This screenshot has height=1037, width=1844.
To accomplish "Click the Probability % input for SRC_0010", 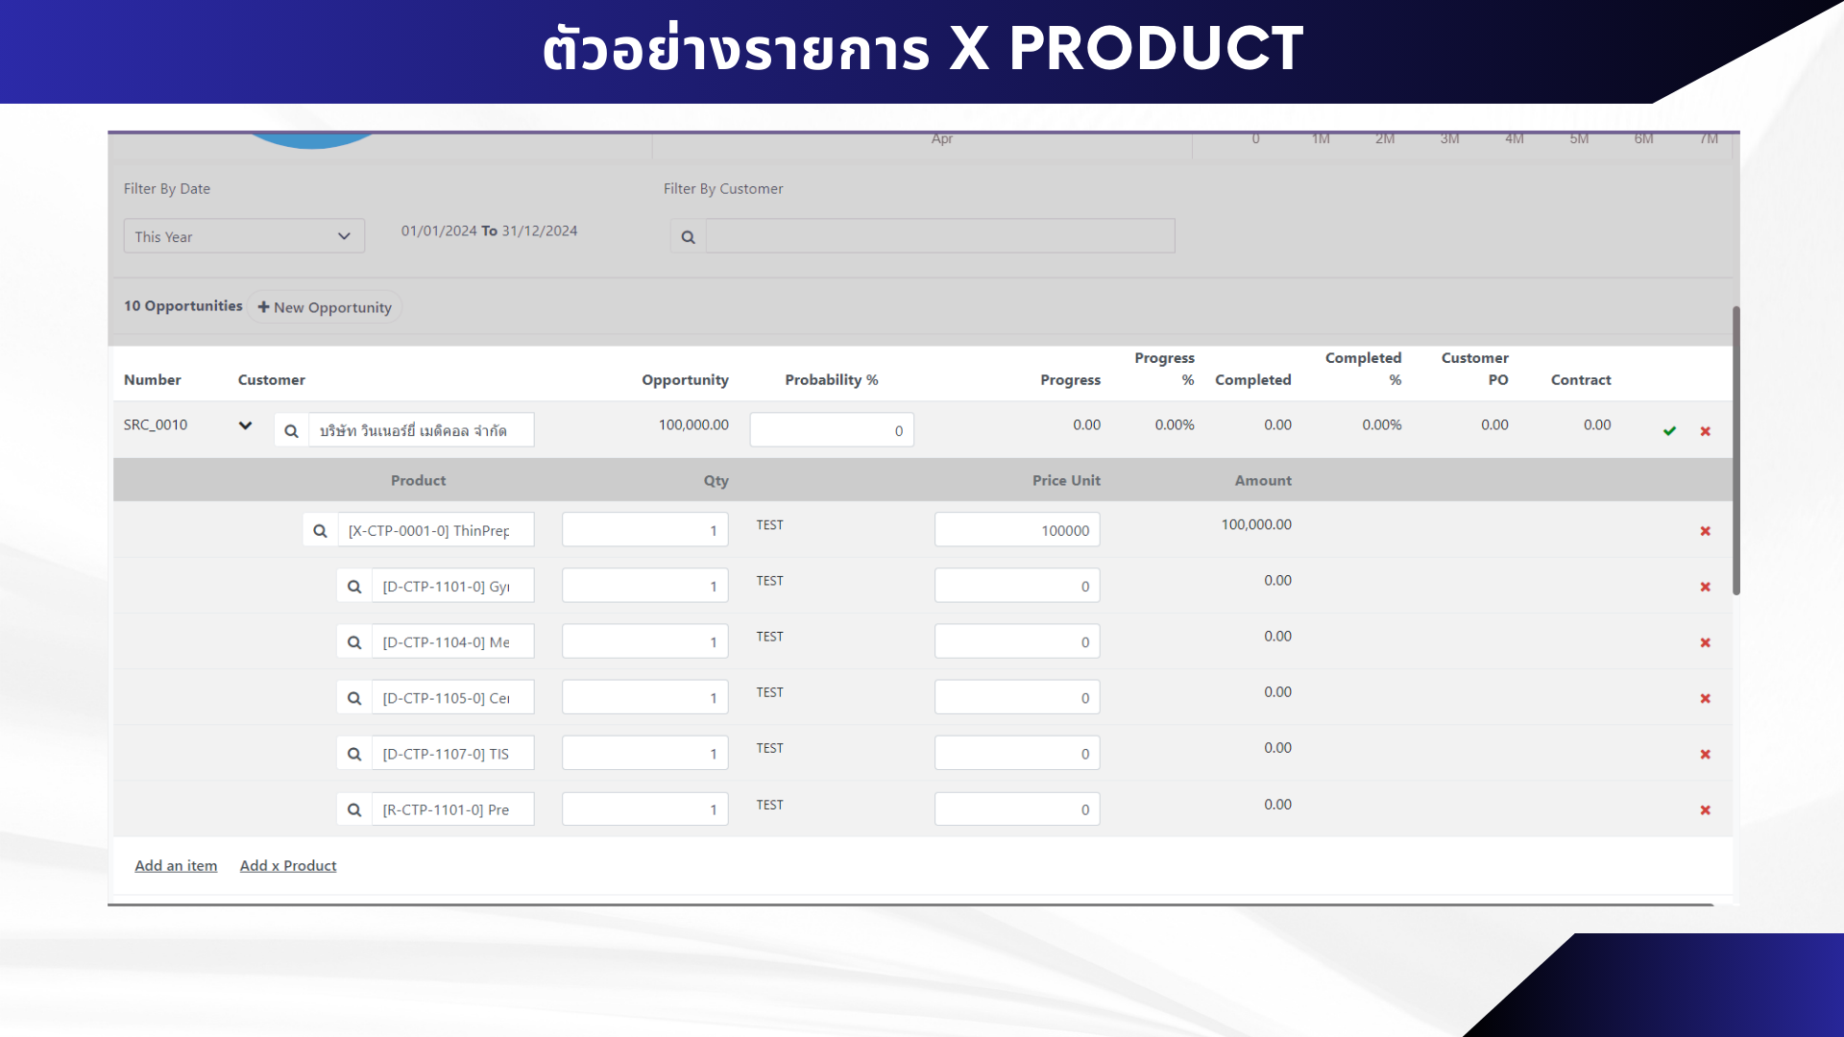I will [x=831, y=430].
